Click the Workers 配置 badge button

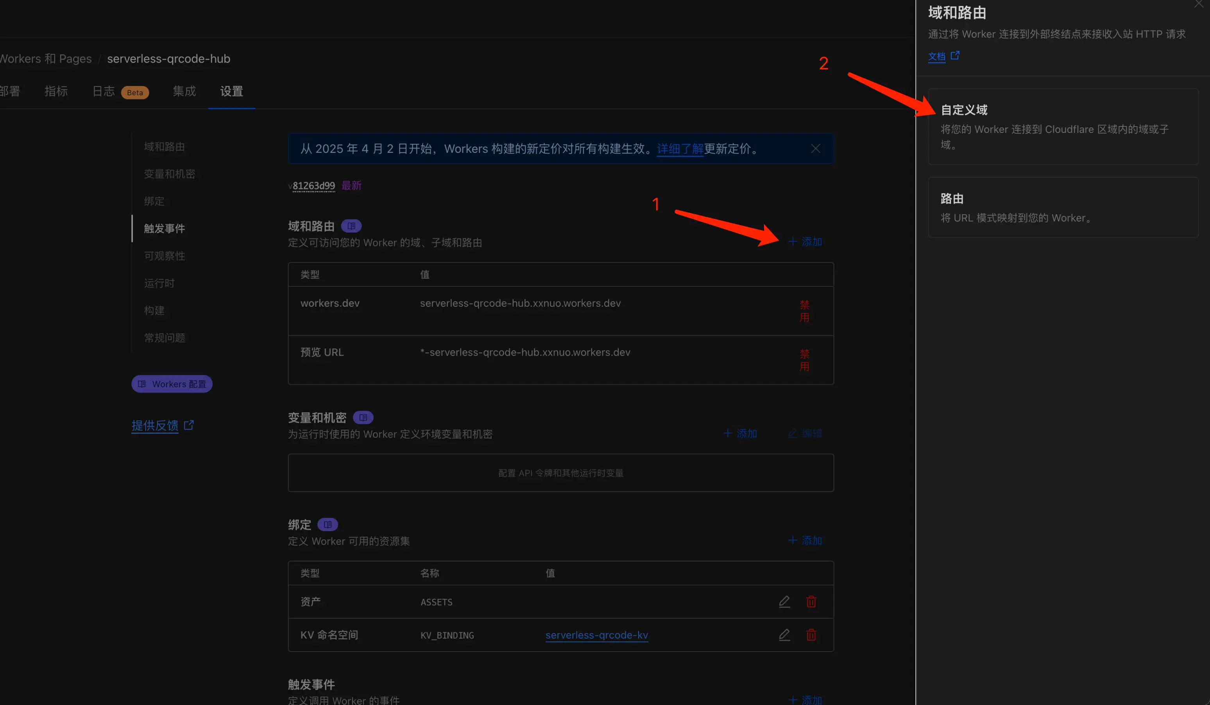172,384
